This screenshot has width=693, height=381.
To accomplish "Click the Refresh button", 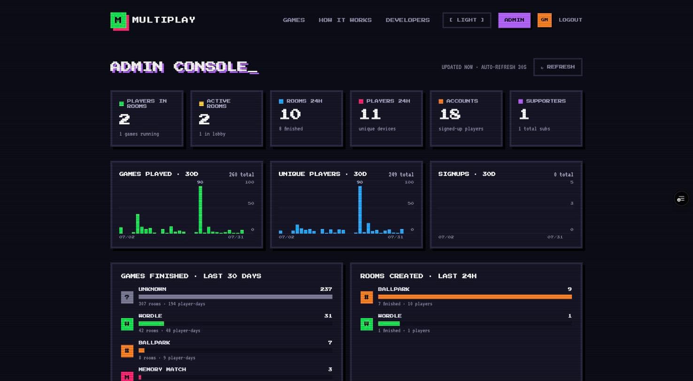I will click(558, 67).
